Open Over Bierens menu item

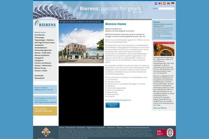(40, 35)
